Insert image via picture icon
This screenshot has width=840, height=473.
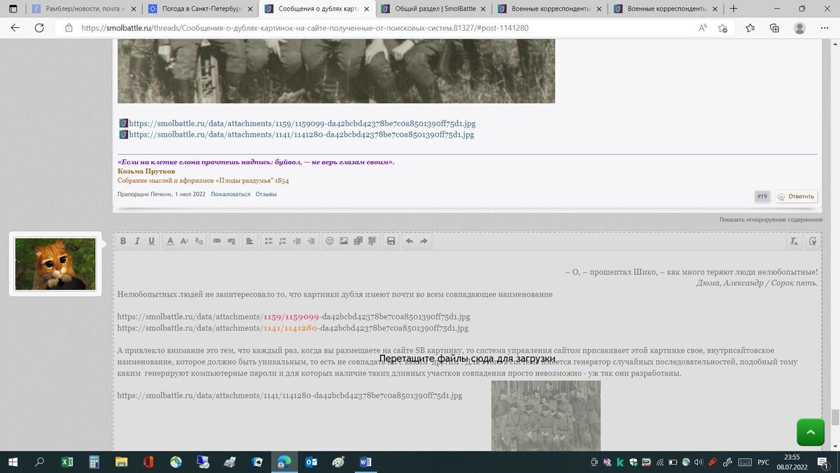344,241
